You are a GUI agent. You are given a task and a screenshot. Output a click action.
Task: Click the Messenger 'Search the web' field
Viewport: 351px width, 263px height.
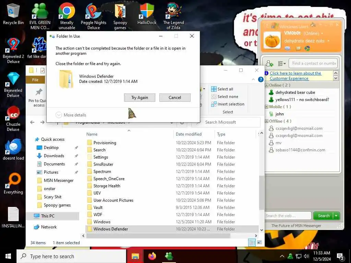click(288, 216)
